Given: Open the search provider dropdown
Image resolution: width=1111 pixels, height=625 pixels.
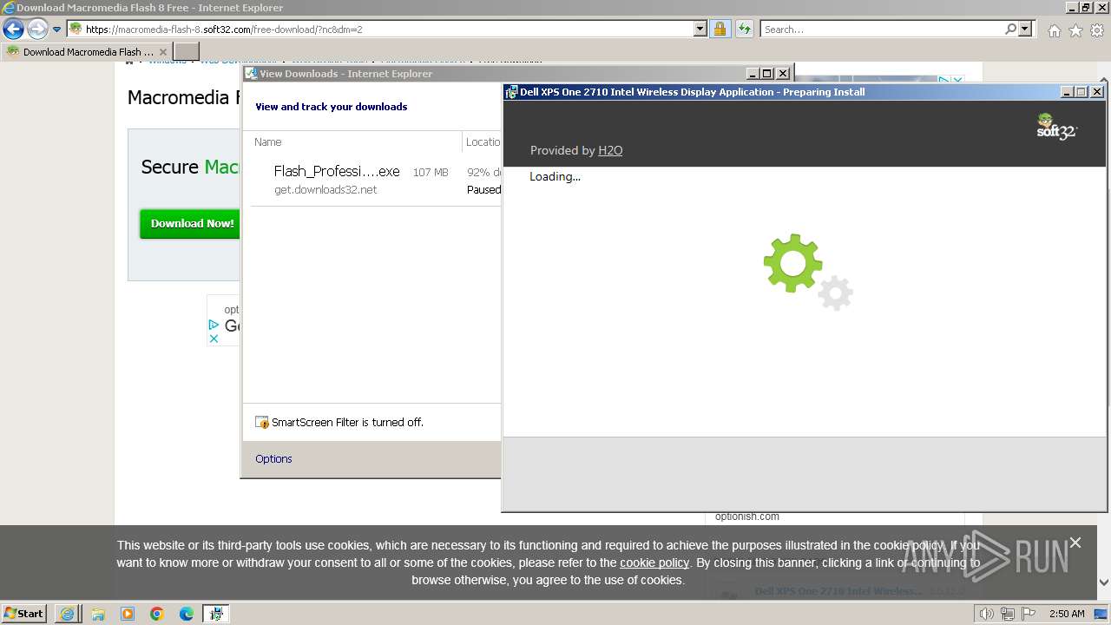Looking at the screenshot, I should (1026, 29).
